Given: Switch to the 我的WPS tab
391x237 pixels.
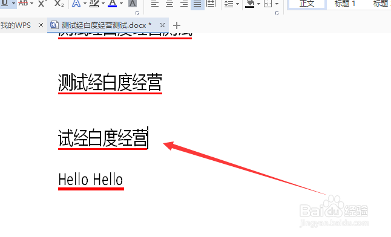Looking at the screenshot, I should (16, 25).
